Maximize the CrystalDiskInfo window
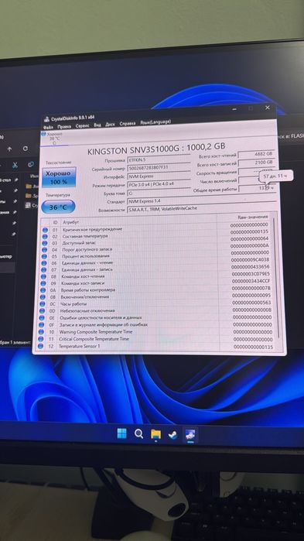This screenshot has width=304, height=541. [x=251, y=108]
